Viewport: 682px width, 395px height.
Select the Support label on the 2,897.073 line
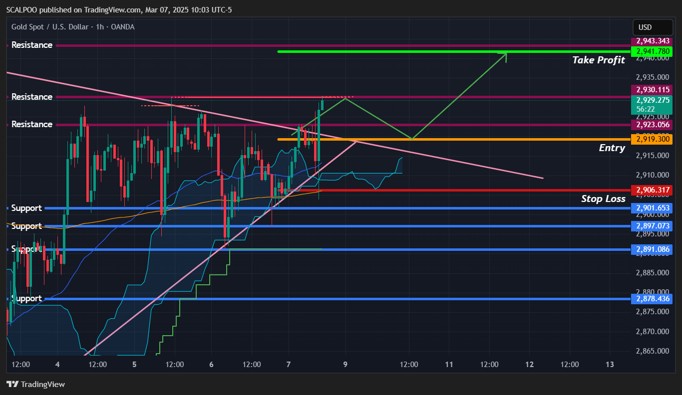26,226
